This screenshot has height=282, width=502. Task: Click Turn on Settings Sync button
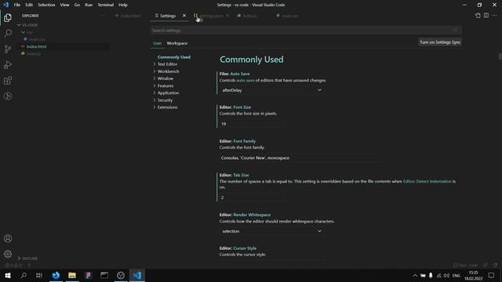440,42
